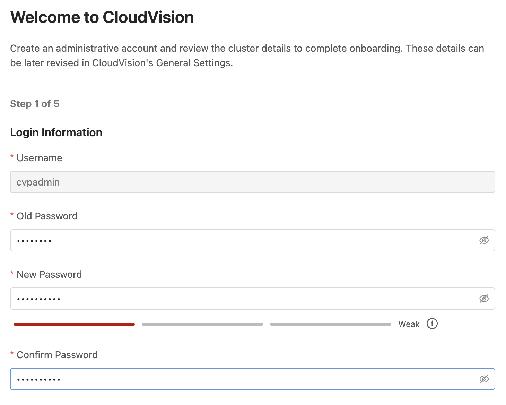Screen dimensions: 506x405
Task: Reveal the New Password text
Action: click(x=484, y=299)
